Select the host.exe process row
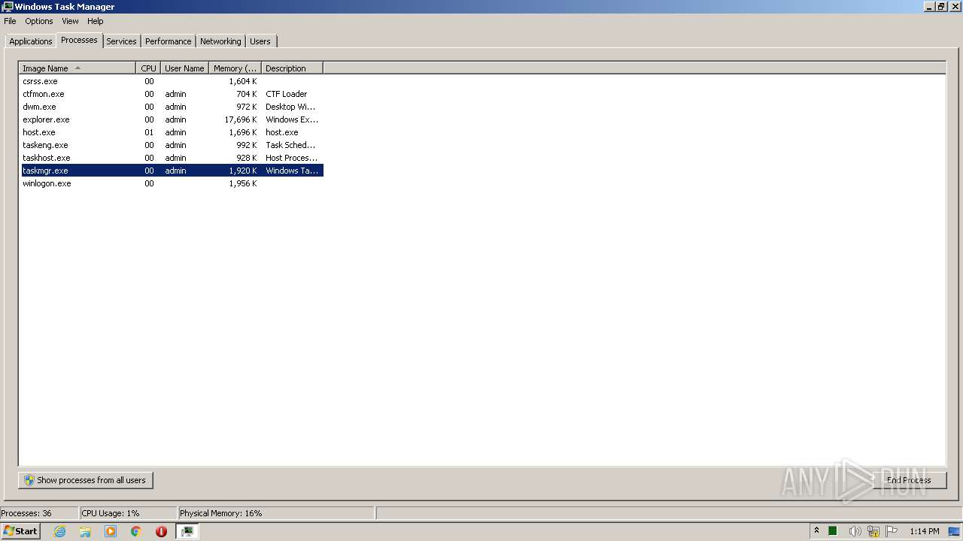963x541 pixels. click(172, 132)
